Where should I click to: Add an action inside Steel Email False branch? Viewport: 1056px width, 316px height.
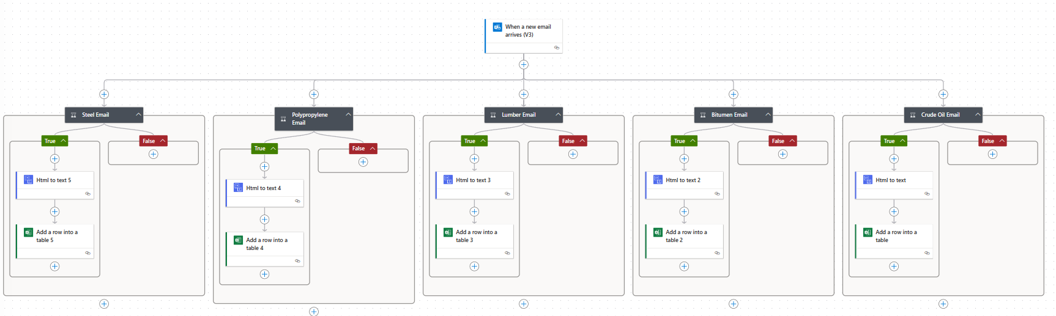pyautogui.click(x=154, y=154)
